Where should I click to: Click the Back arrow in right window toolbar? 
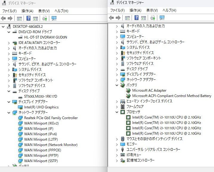pyautogui.click(x=111, y=18)
